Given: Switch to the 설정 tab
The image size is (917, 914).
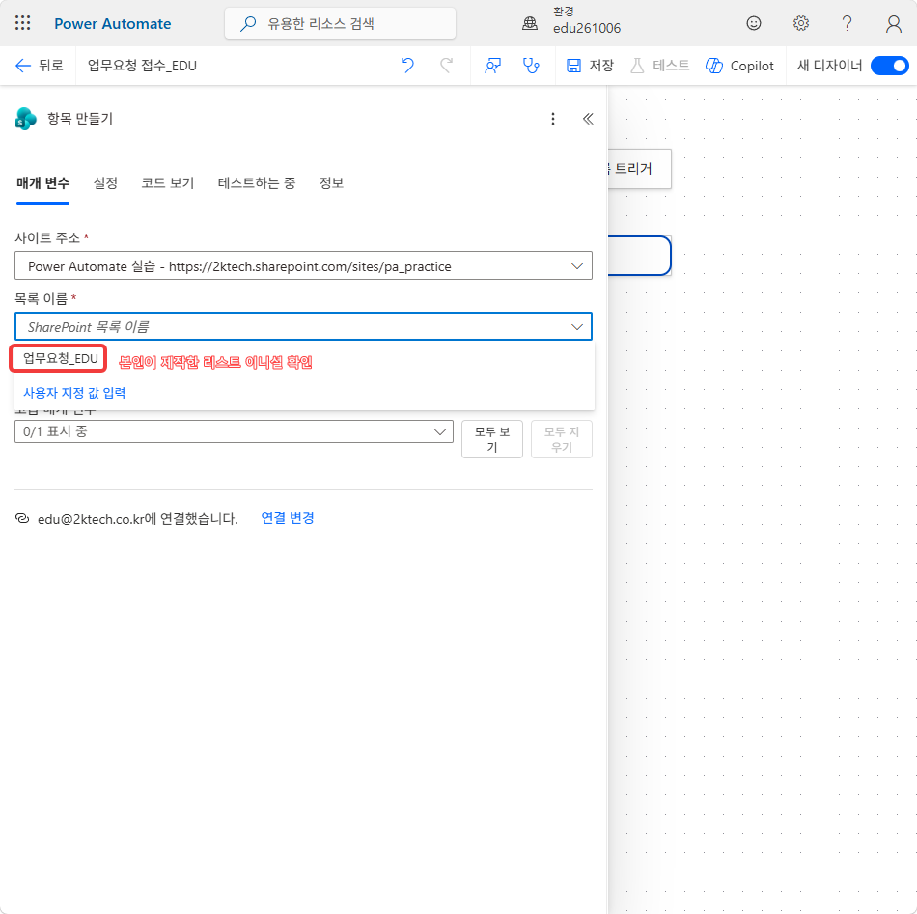Looking at the screenshot, I should click(x=105, y=183).
